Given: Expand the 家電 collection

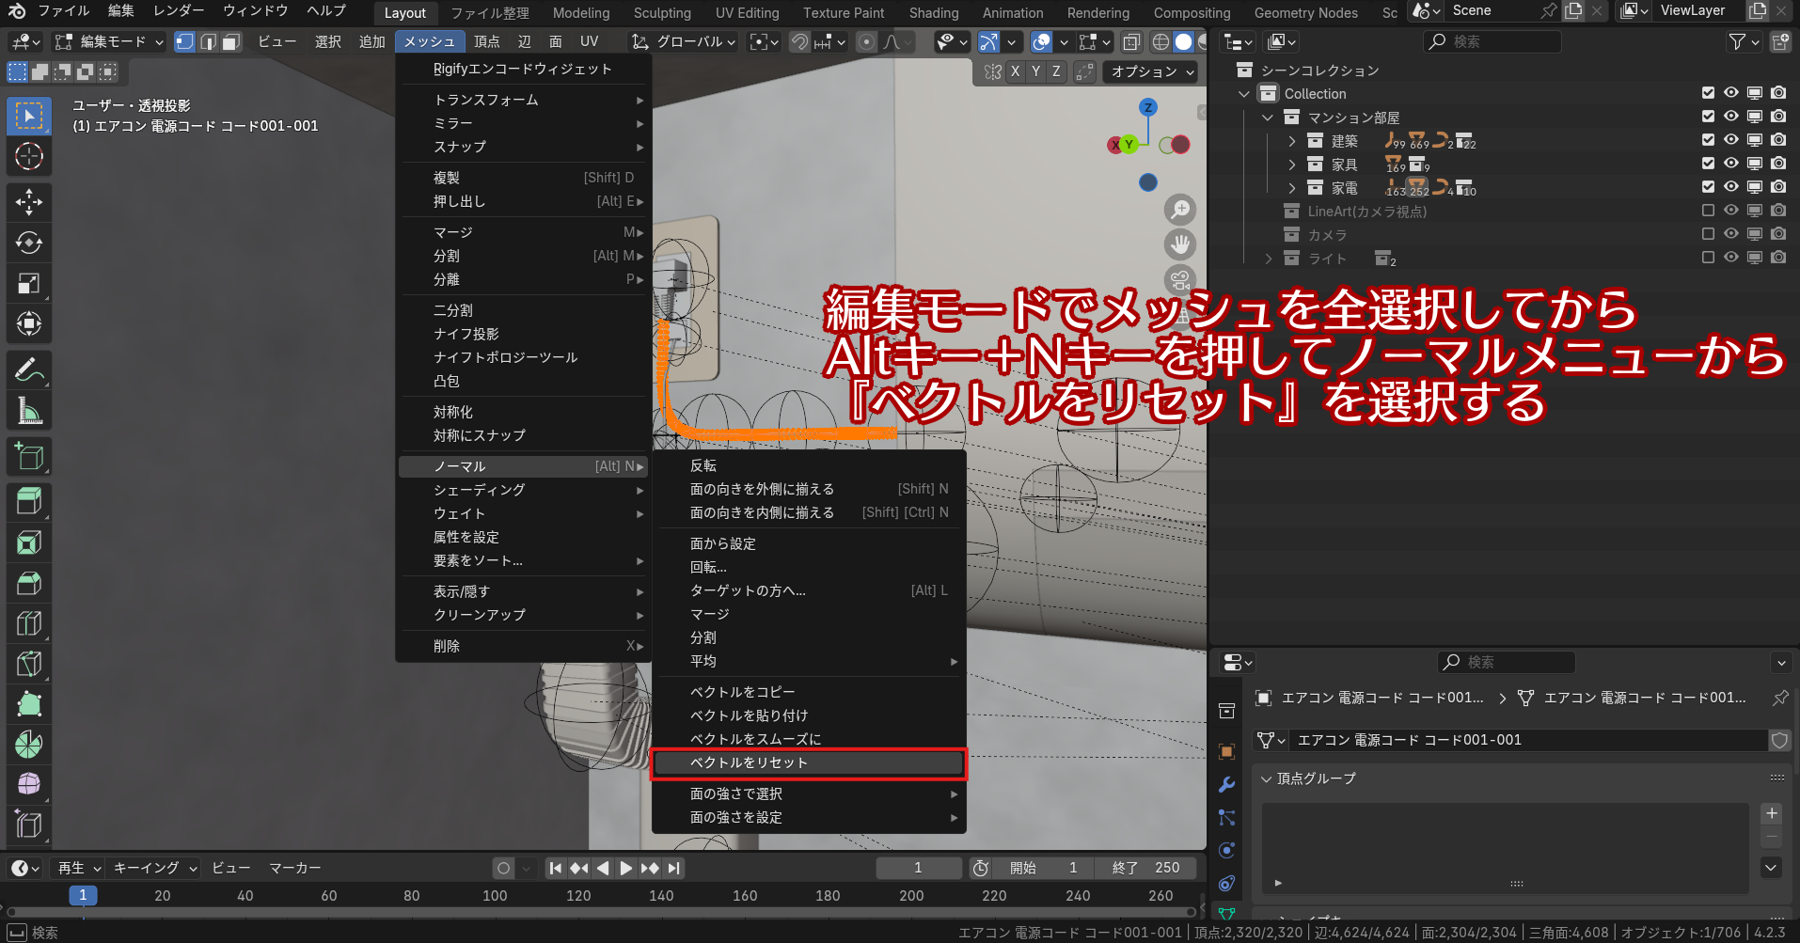Looking at the screenshot, I should [x=1291, y=188].
